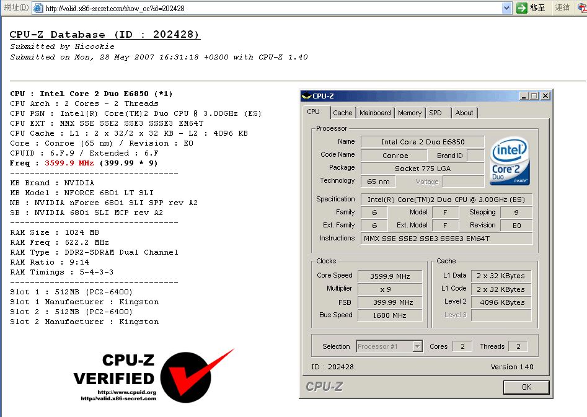Click the Internet Explorer page icon in address bar
Image resolution: width=587 pixels, height=417 pixels.
[38, 8]
